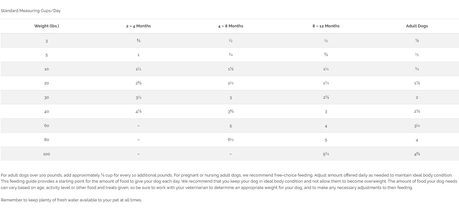The height and width of the screenshot is (210, 459).
Task: Select the 100 lbs weight cell
Action: [x=46, y=154]
